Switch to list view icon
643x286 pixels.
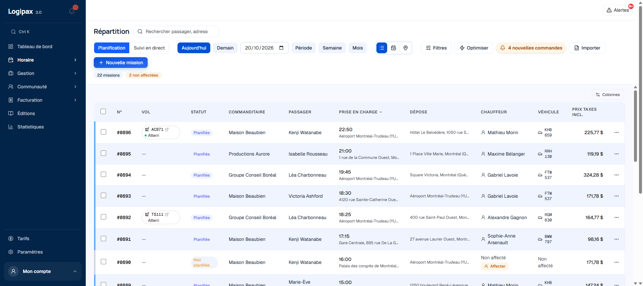point(382,48)
